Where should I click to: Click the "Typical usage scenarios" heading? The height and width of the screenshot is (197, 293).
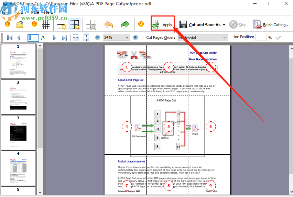[131, 161]
